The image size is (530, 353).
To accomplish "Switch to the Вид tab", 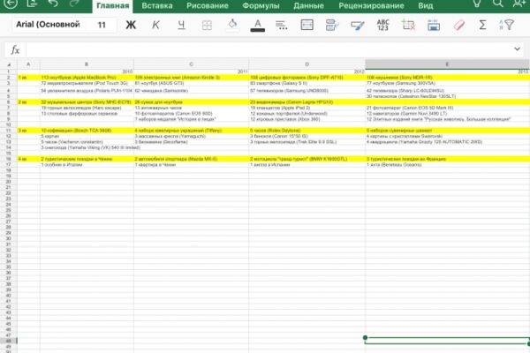I will tap(425, 6).
